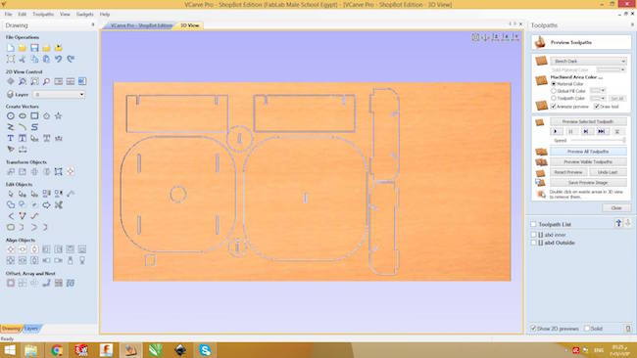This screenshot has width=637, height=358.
Task: Click the Offset Vectors icon
Action: point(11,283)
